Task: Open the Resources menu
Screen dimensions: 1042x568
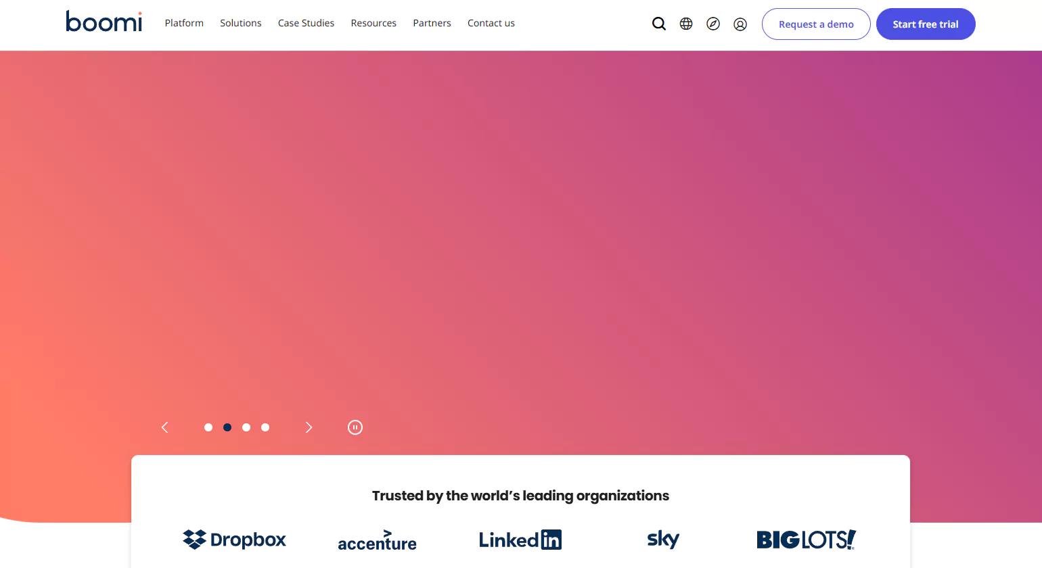Action: pyautogui.click(x=373, y=23)
